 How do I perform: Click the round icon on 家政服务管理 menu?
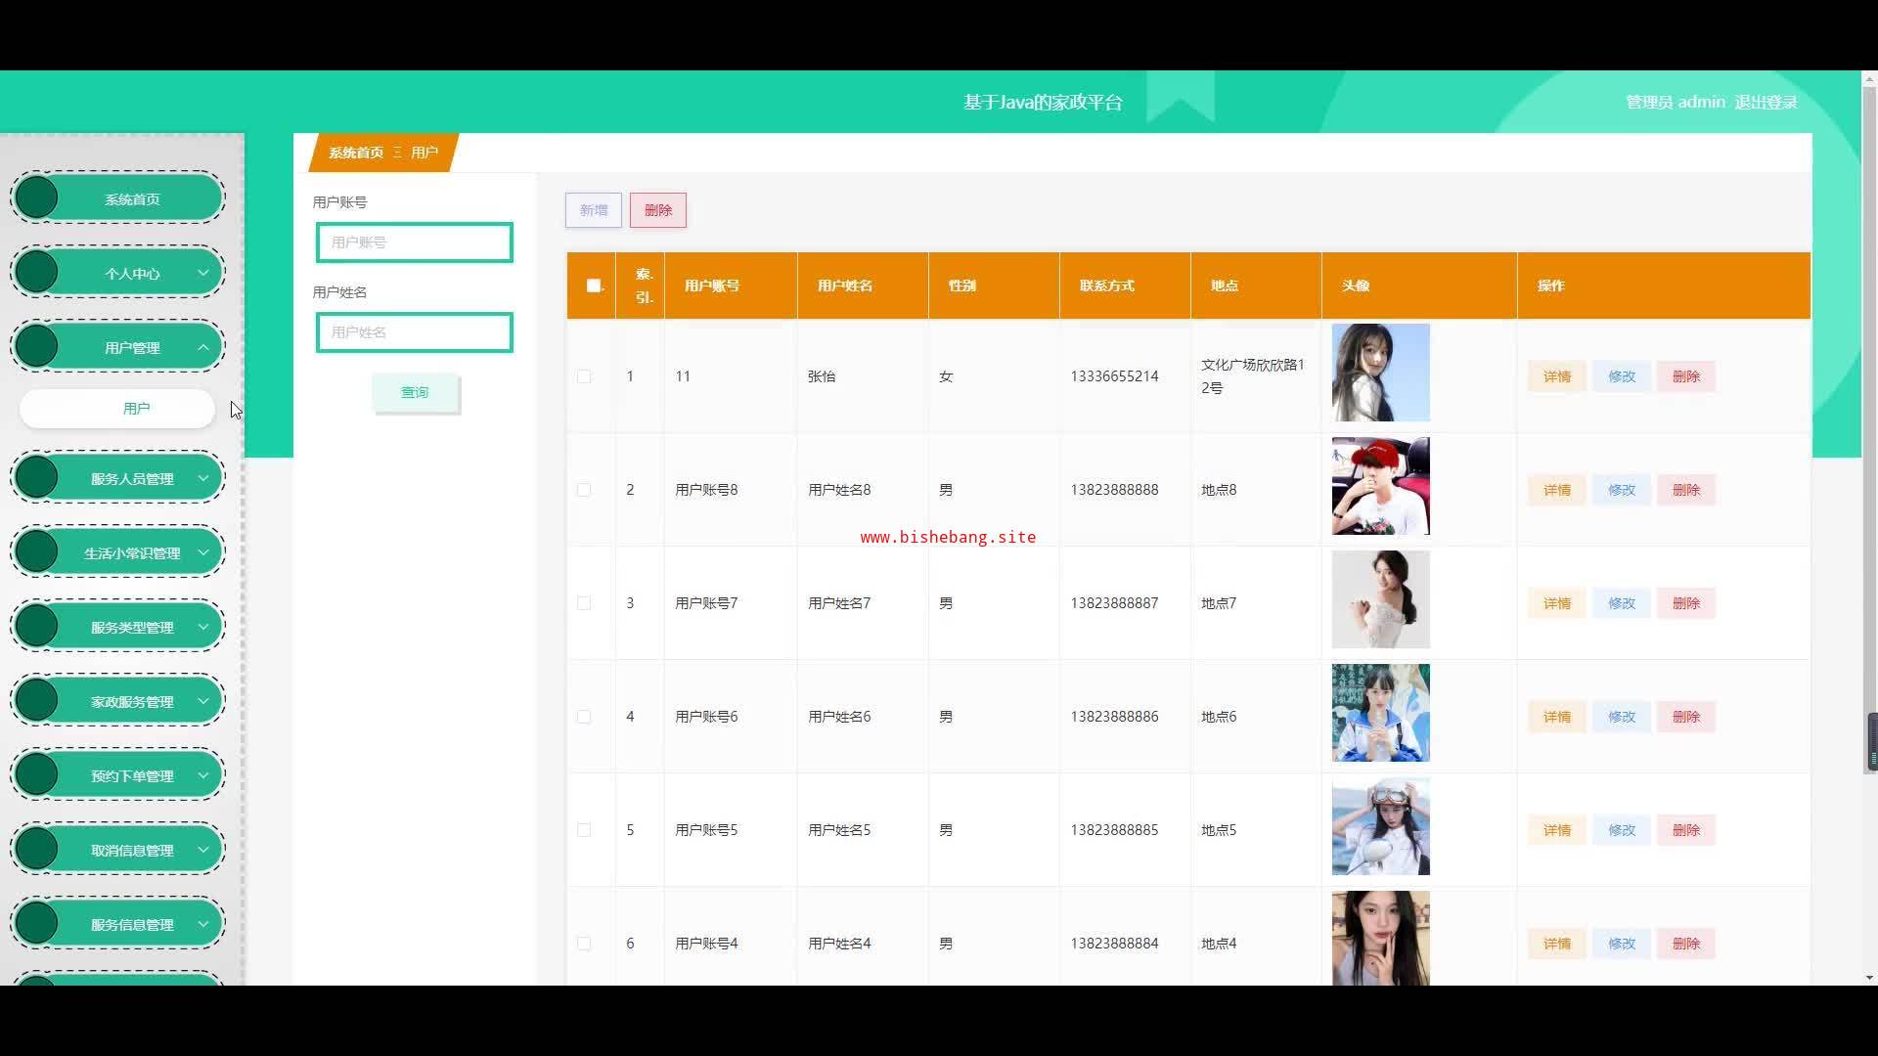click(37, 700)
